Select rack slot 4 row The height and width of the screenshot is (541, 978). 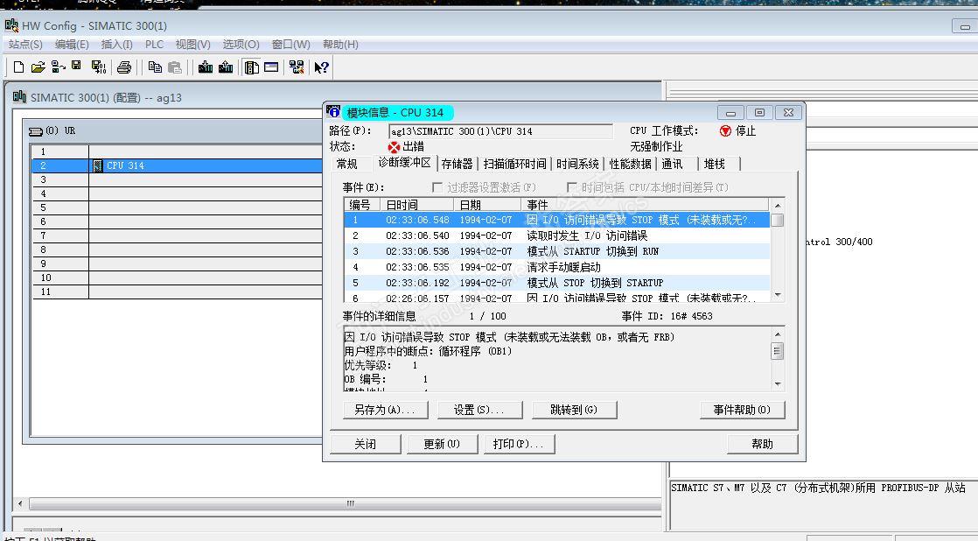tap(177, 193)
